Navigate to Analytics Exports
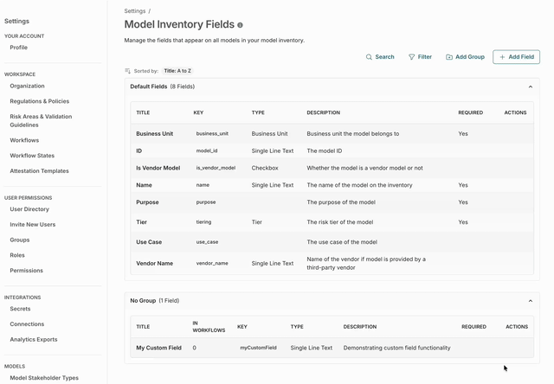Viewport: 554px width, 384px height. pyautogui.click(x=34, y=340)
